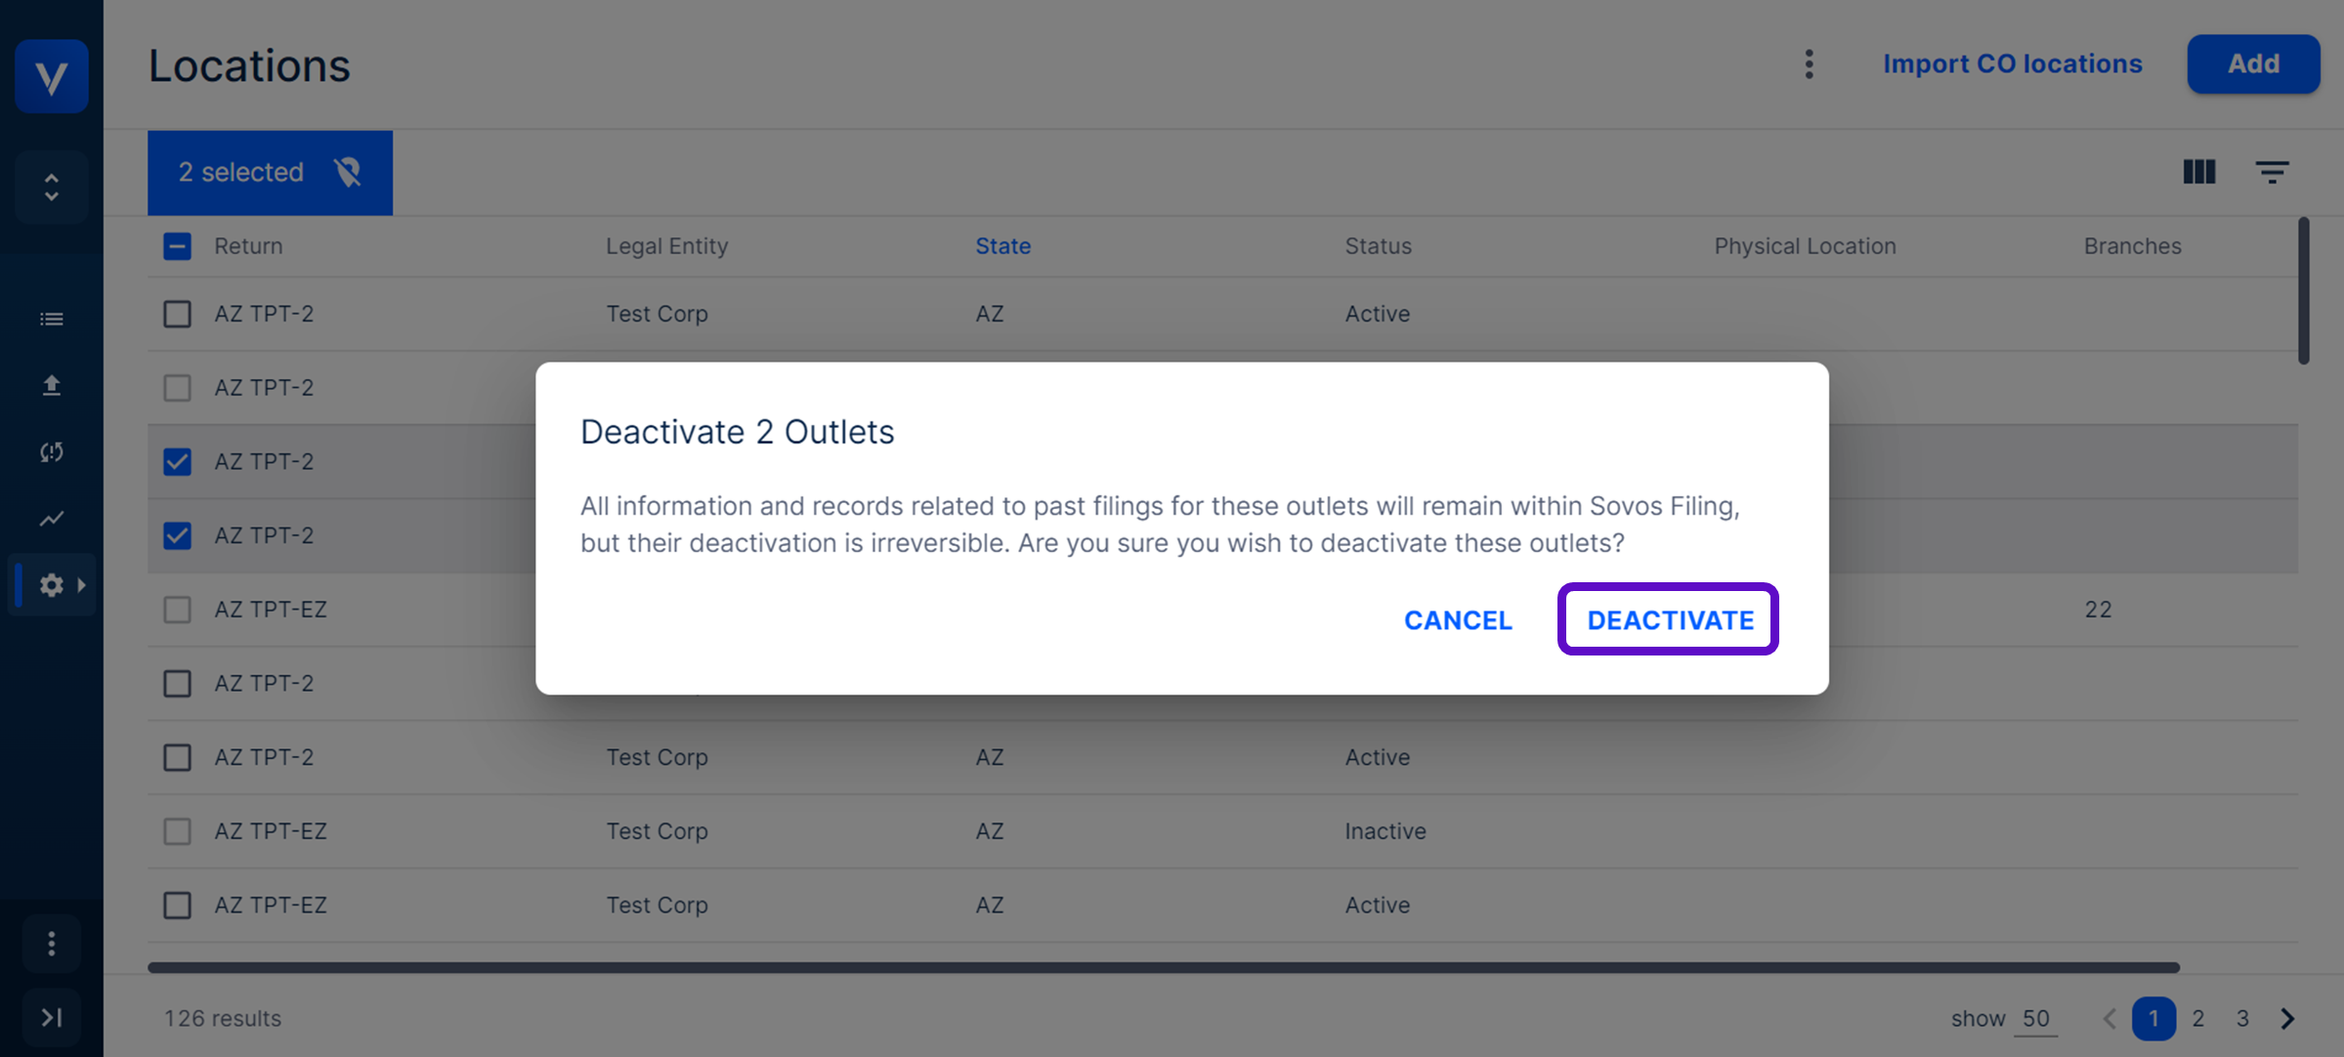Open the upload icon in sidebar
Image resolution: width=2344 pixels, height=1057 pixels.
coord(52,386)
